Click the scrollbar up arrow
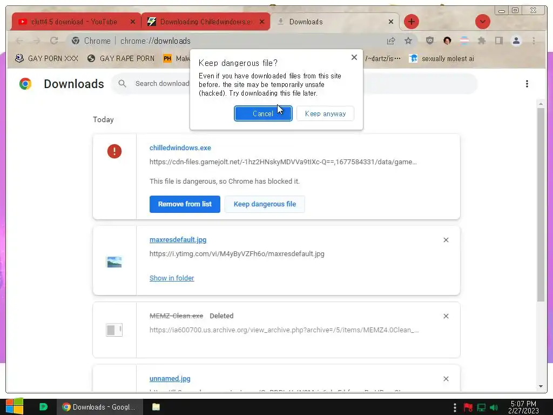This screenshot has height=415, width=553. 541,104
